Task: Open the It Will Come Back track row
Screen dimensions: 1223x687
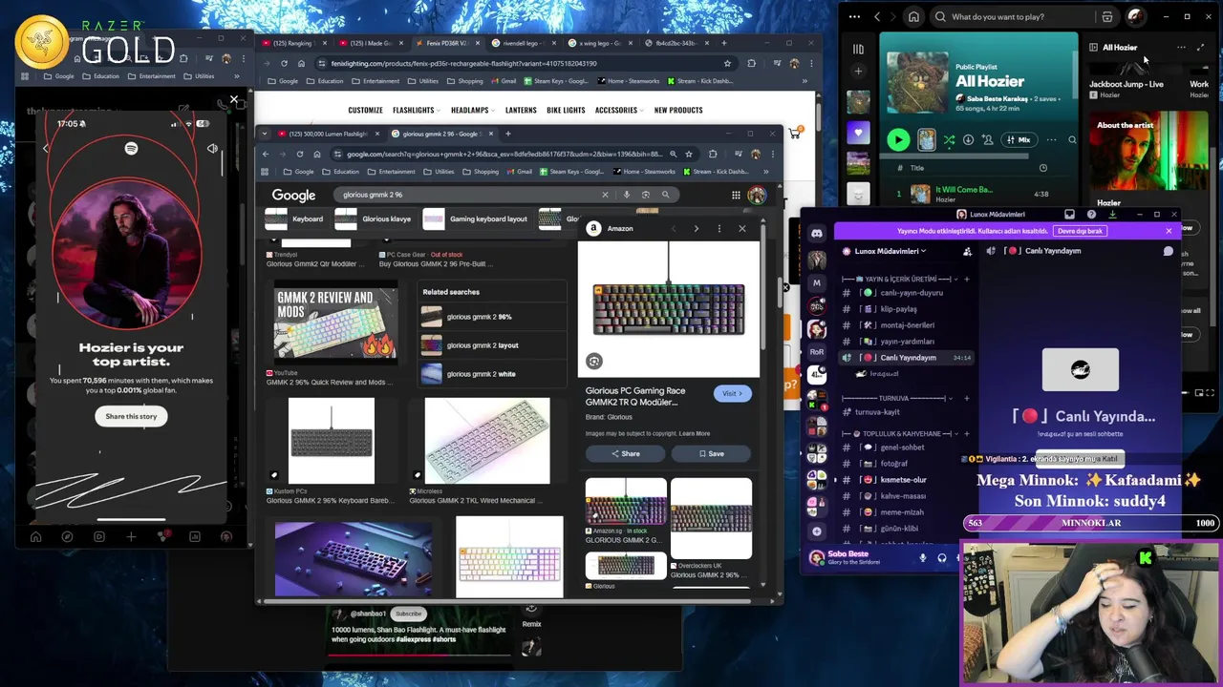Action: pyautogui.click(x=976, y=194)
